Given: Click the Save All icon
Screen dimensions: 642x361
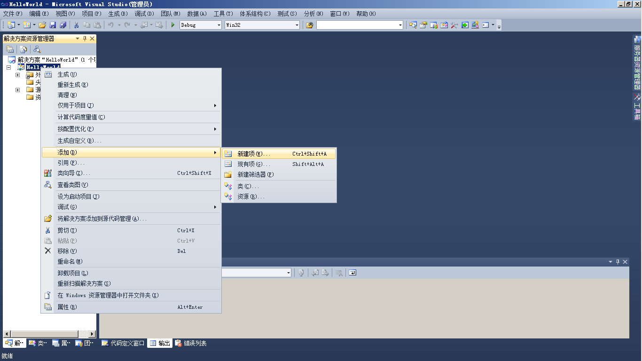Looking at the screenshot, I should (63, 25).
